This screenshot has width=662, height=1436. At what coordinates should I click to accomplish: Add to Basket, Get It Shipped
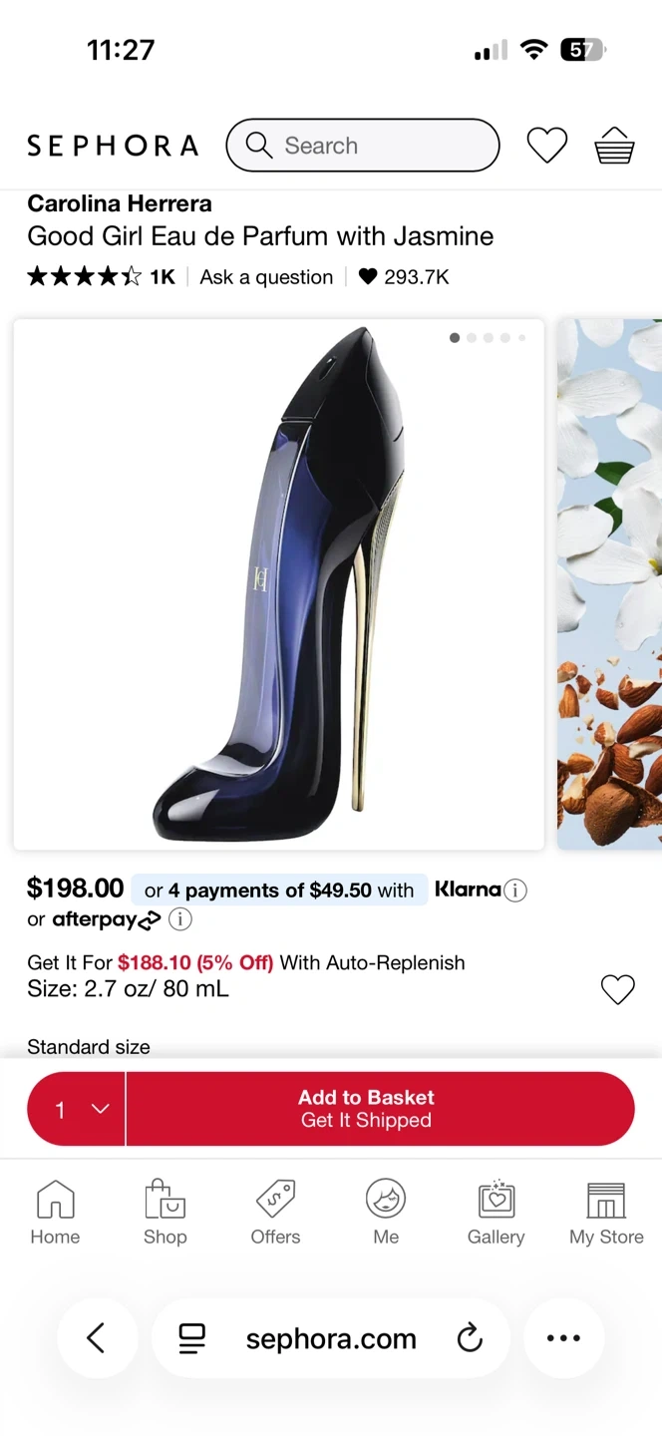380,1109
